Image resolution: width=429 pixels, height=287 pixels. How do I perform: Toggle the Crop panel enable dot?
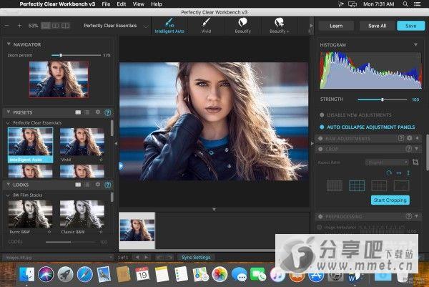coord(320,149)
